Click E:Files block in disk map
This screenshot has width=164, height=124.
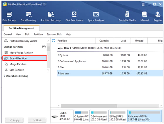118,116
